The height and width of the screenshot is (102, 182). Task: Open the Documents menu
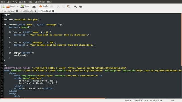40,2
